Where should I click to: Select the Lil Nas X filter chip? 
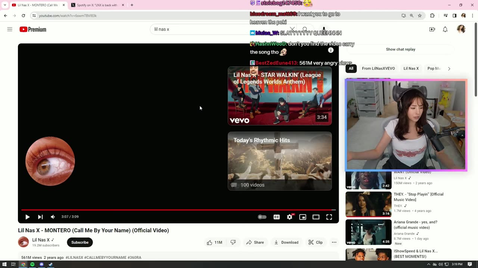pos(411,68)
